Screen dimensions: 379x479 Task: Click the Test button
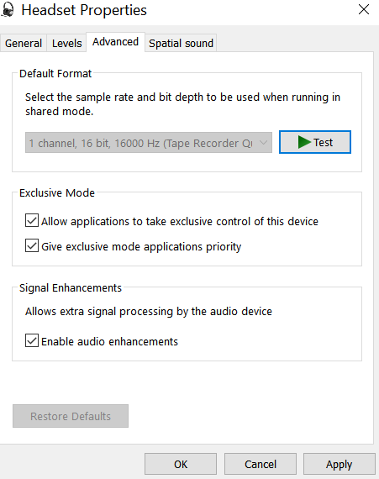[315, 142]
